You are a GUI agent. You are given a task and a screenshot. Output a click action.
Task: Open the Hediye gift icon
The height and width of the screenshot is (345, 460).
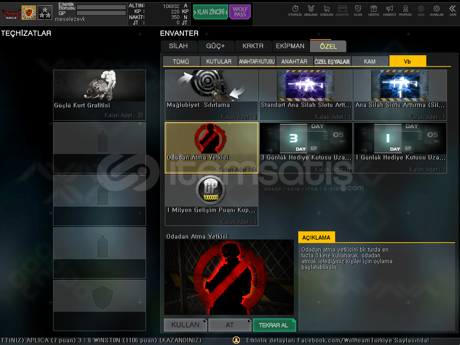pos(374,11)
